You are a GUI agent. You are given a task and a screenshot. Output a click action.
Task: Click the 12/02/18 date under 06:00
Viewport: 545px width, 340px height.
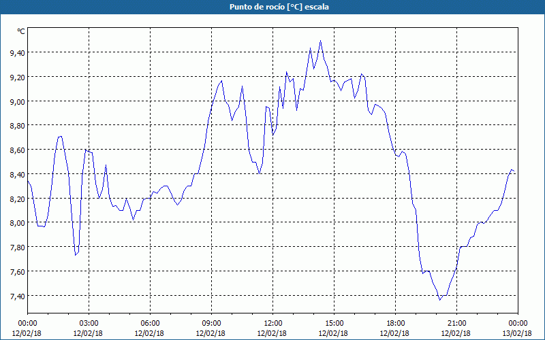pos(149,333)
